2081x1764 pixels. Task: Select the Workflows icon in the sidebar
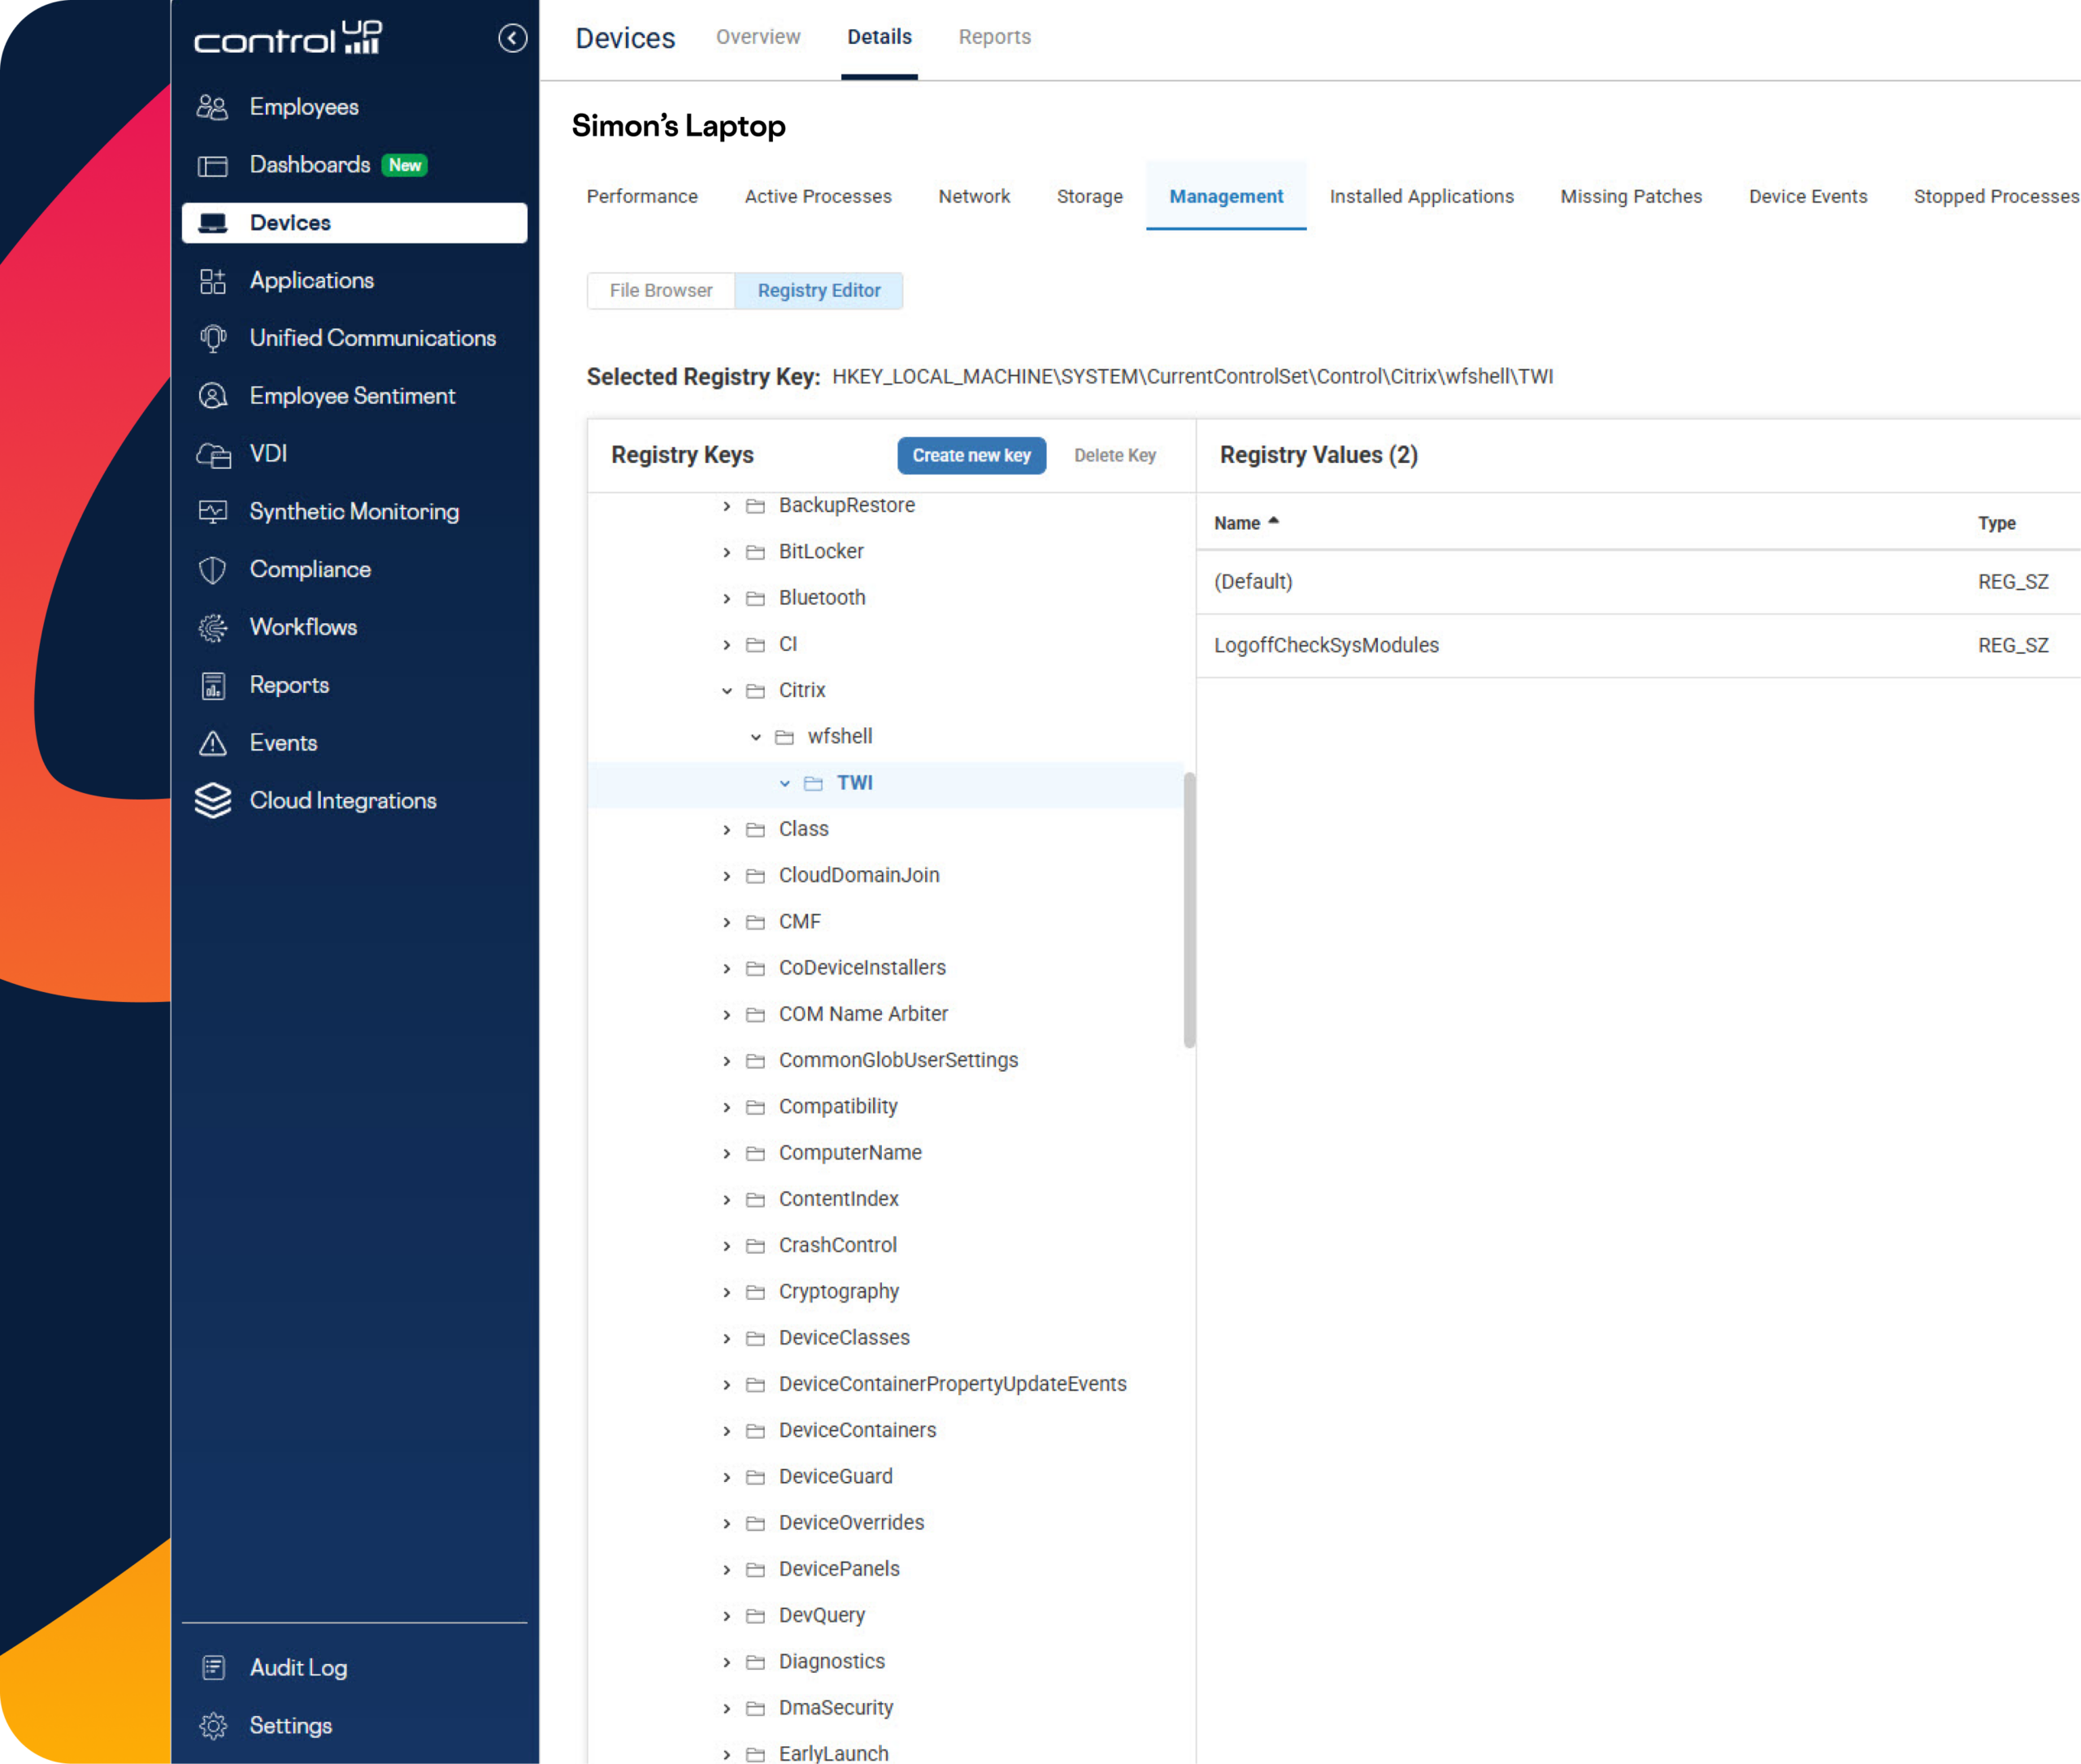tap(212, 627)
